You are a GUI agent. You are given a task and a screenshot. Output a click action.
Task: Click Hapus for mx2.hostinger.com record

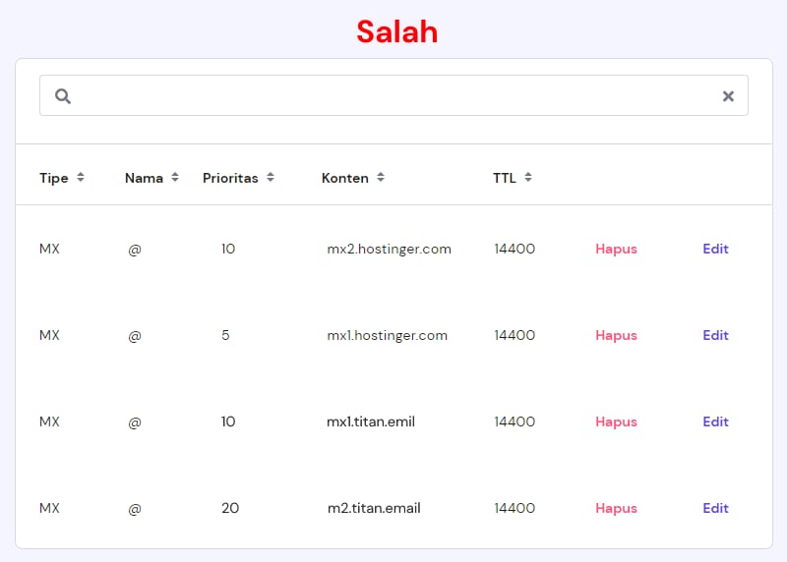616,250
